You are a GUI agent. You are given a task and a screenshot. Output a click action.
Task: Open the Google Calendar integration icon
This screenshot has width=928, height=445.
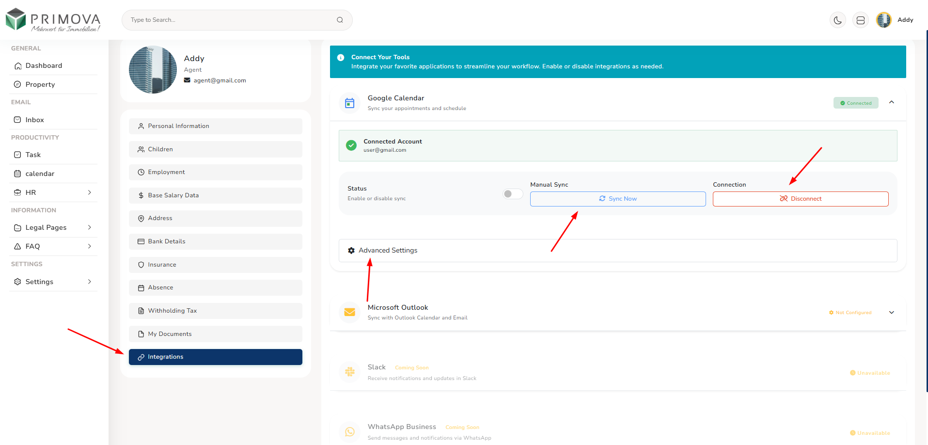click(x=349, y=102)
